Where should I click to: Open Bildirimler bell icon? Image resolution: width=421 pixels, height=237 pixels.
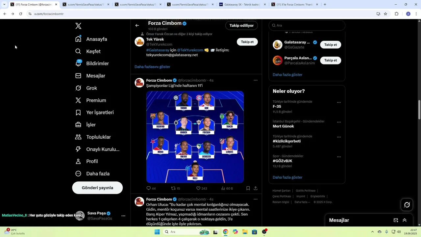[x=78, y=63]
